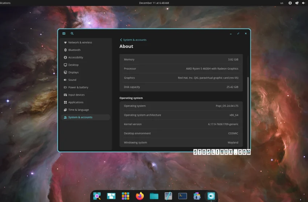
Task: Open Network & wireless settings
Action: pyautogui.click(x=86, y=43)
